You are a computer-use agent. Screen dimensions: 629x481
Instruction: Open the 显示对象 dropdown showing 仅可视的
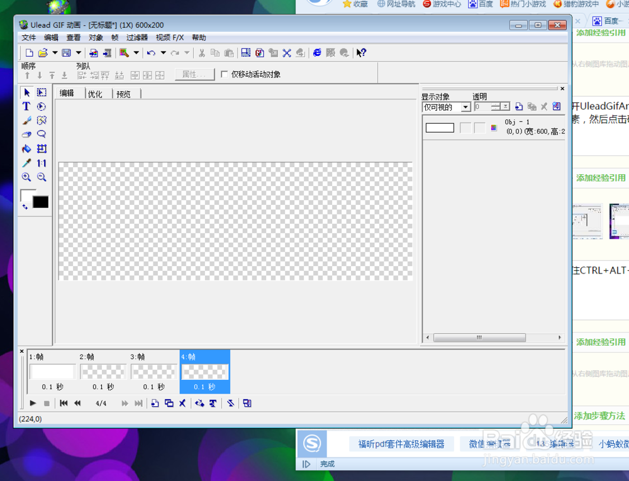pos(447,107)
